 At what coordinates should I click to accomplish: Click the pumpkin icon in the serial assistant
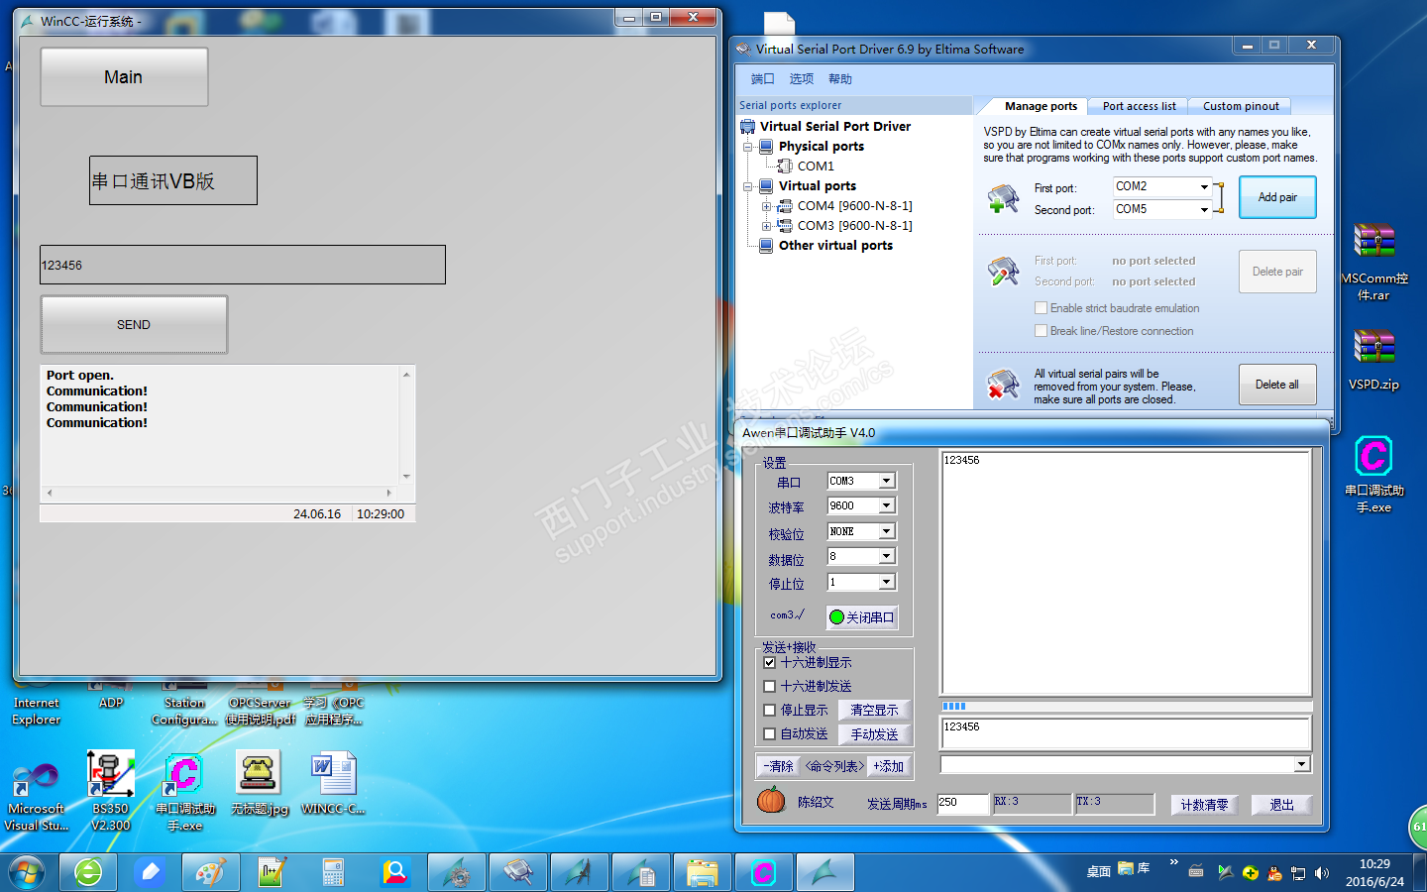771,800
